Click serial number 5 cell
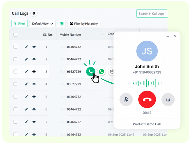The height and width of the screenshot is (144, 191). [46, 97]
